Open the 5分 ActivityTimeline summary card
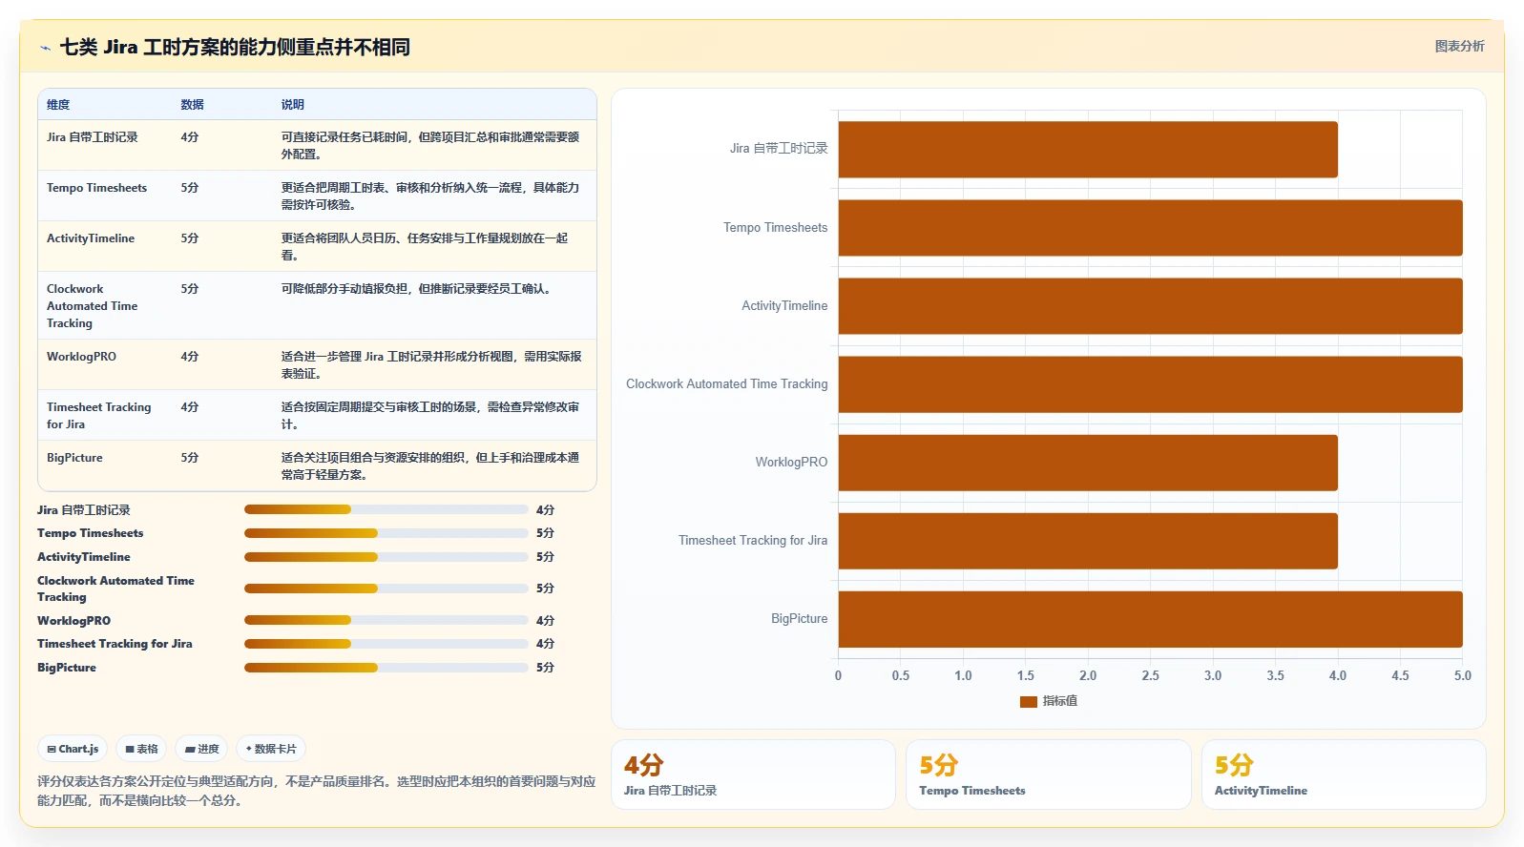1524x847 pixels. pos(1344,775)
